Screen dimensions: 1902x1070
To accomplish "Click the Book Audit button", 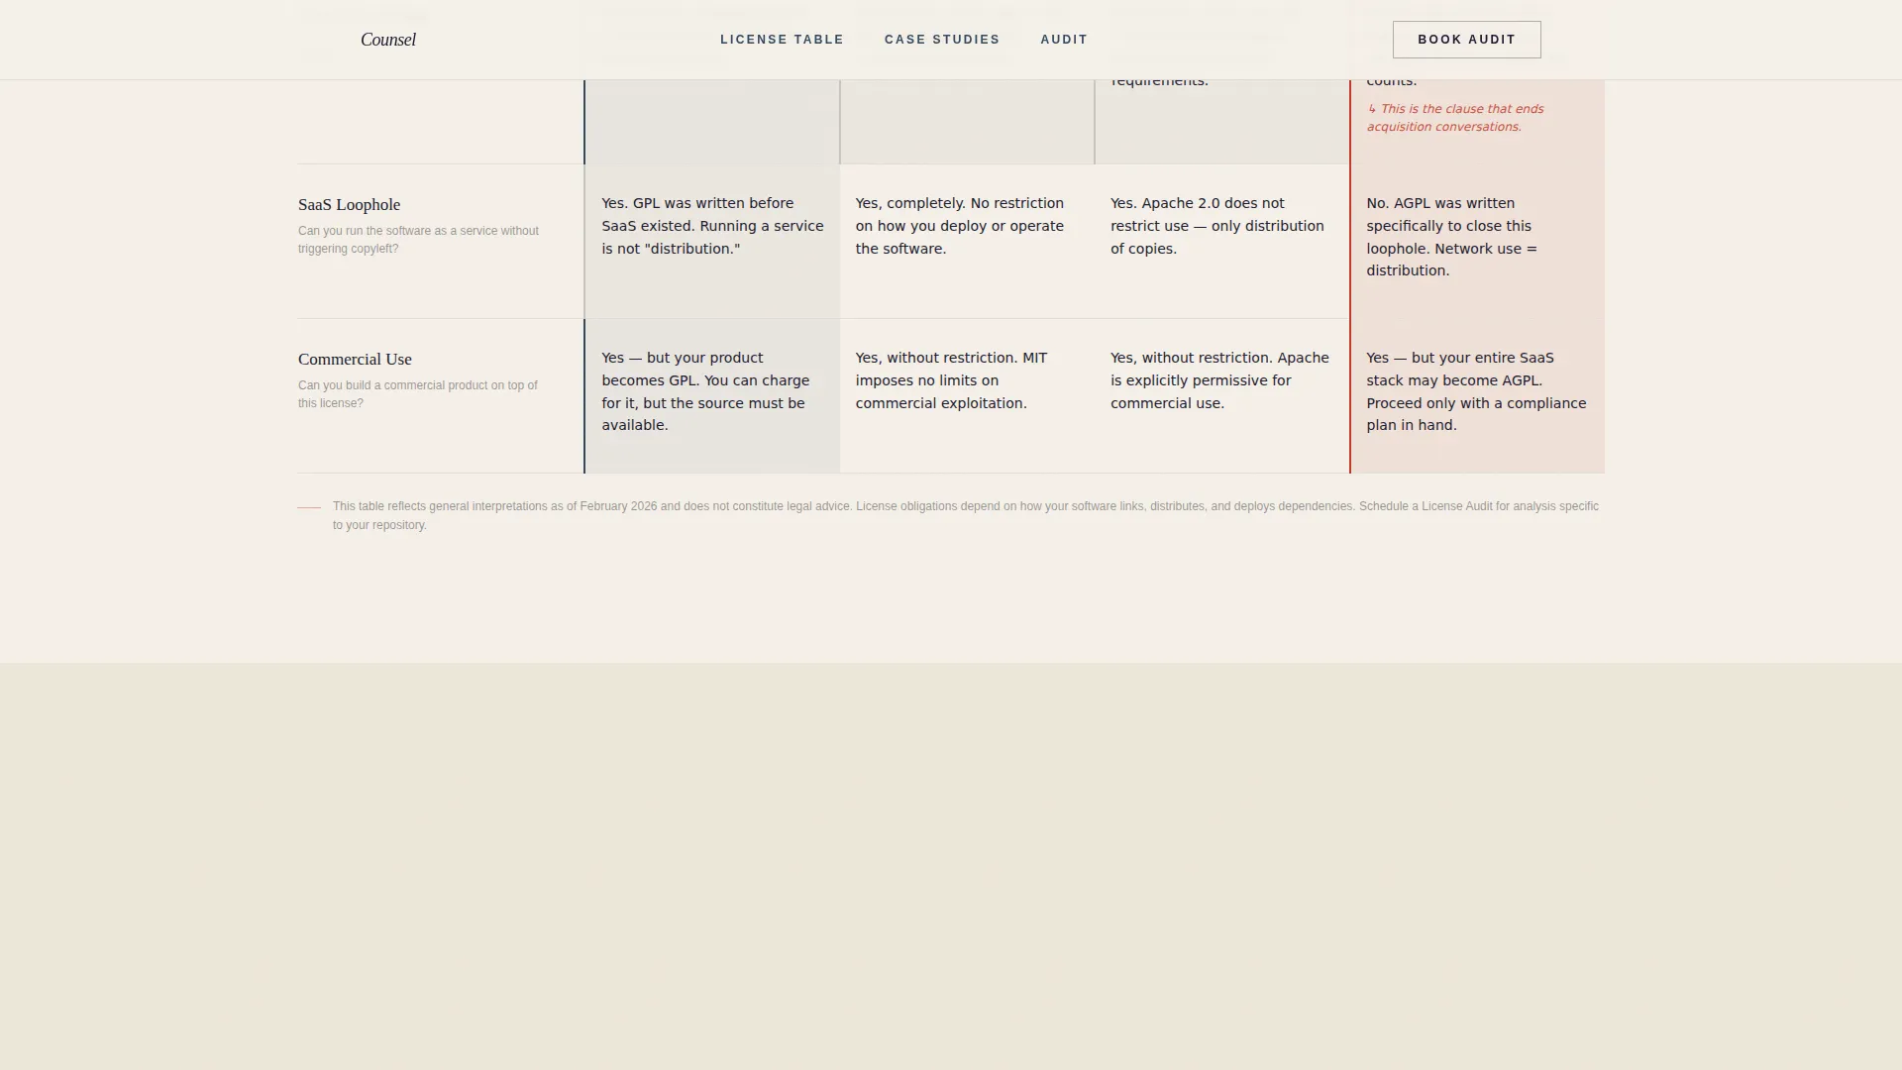I will (x=1466, y=40).
